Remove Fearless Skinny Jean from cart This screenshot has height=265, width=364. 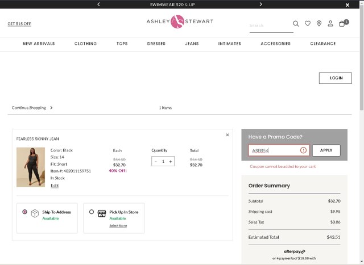click(227, 135)
